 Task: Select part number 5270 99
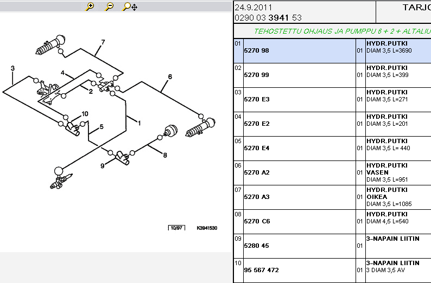click(x=257, y=75)
